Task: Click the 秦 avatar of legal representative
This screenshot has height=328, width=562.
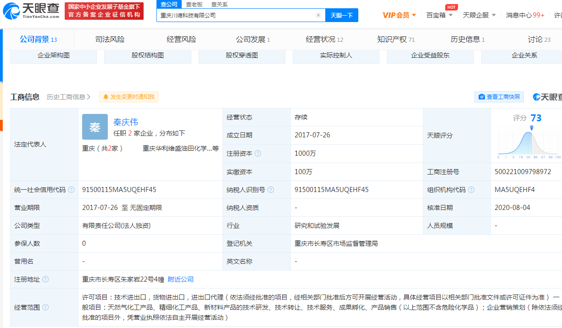Action: (95, 127)
